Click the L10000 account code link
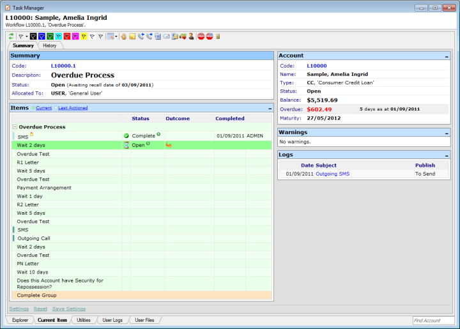 [316, 66]
